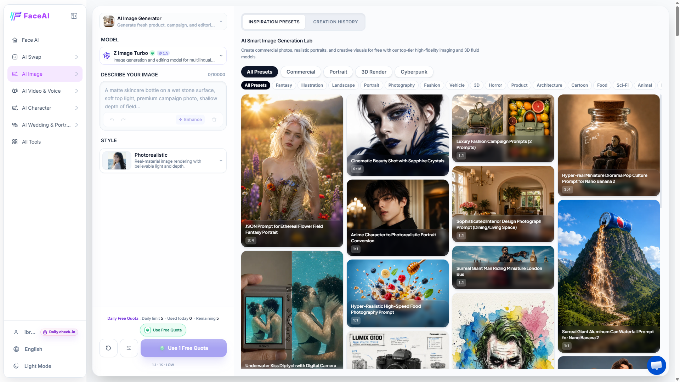Click the undo arrow in prompt box
680x382 pixels.
pyautogui.click(x=112, y=120)
